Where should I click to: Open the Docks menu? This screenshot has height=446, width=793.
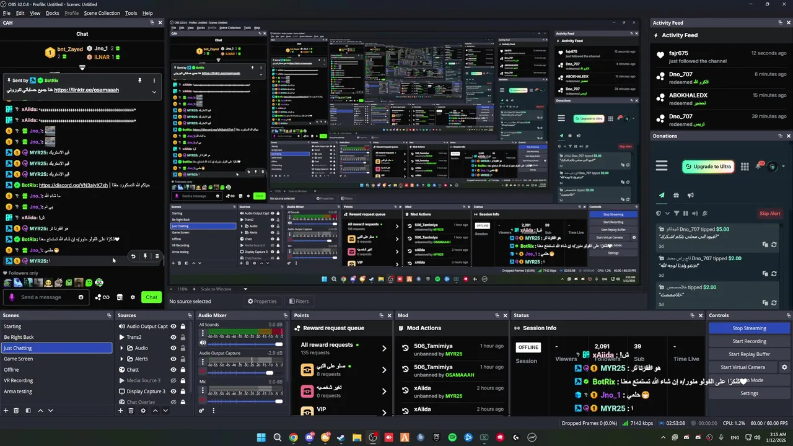click(x=52, y=13)
